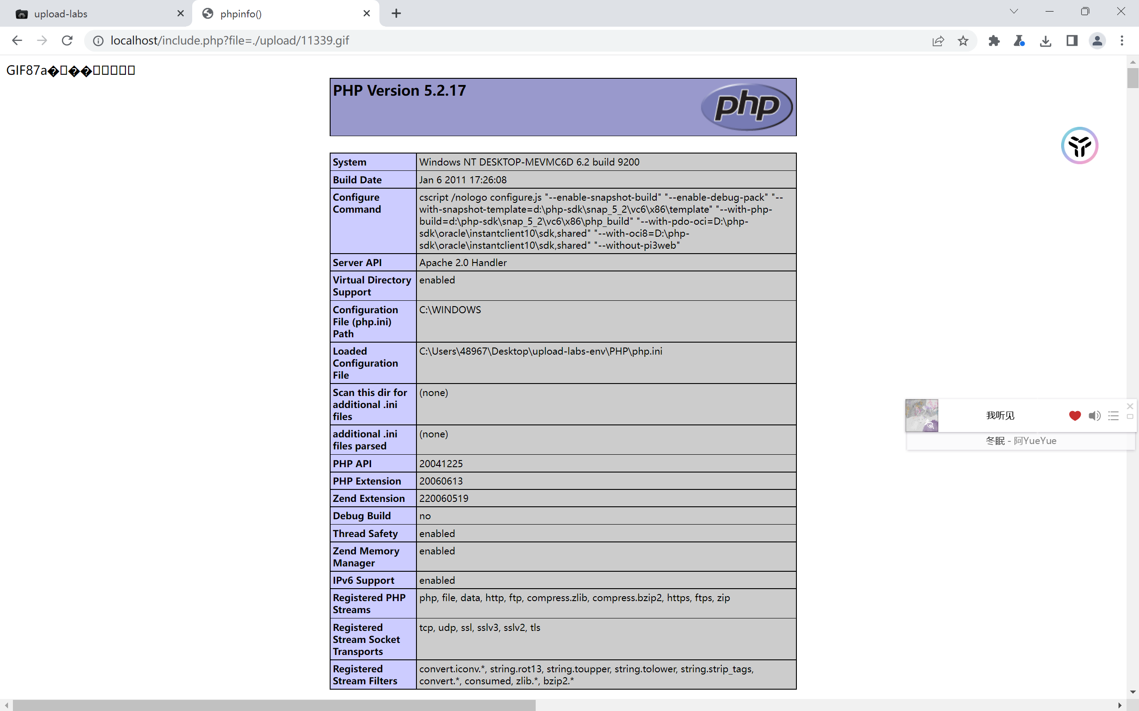The height and width of the screenshot is (711, 1139).
Task: Bookmark this page with star icon
Action: (963, 41)
